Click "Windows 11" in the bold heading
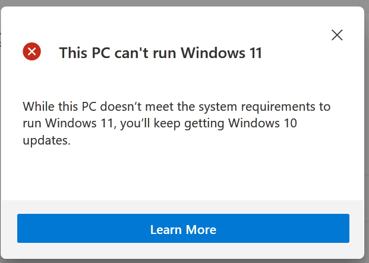Image resolution: width=369 pixels, height=263 pixels. coord(221,53)
